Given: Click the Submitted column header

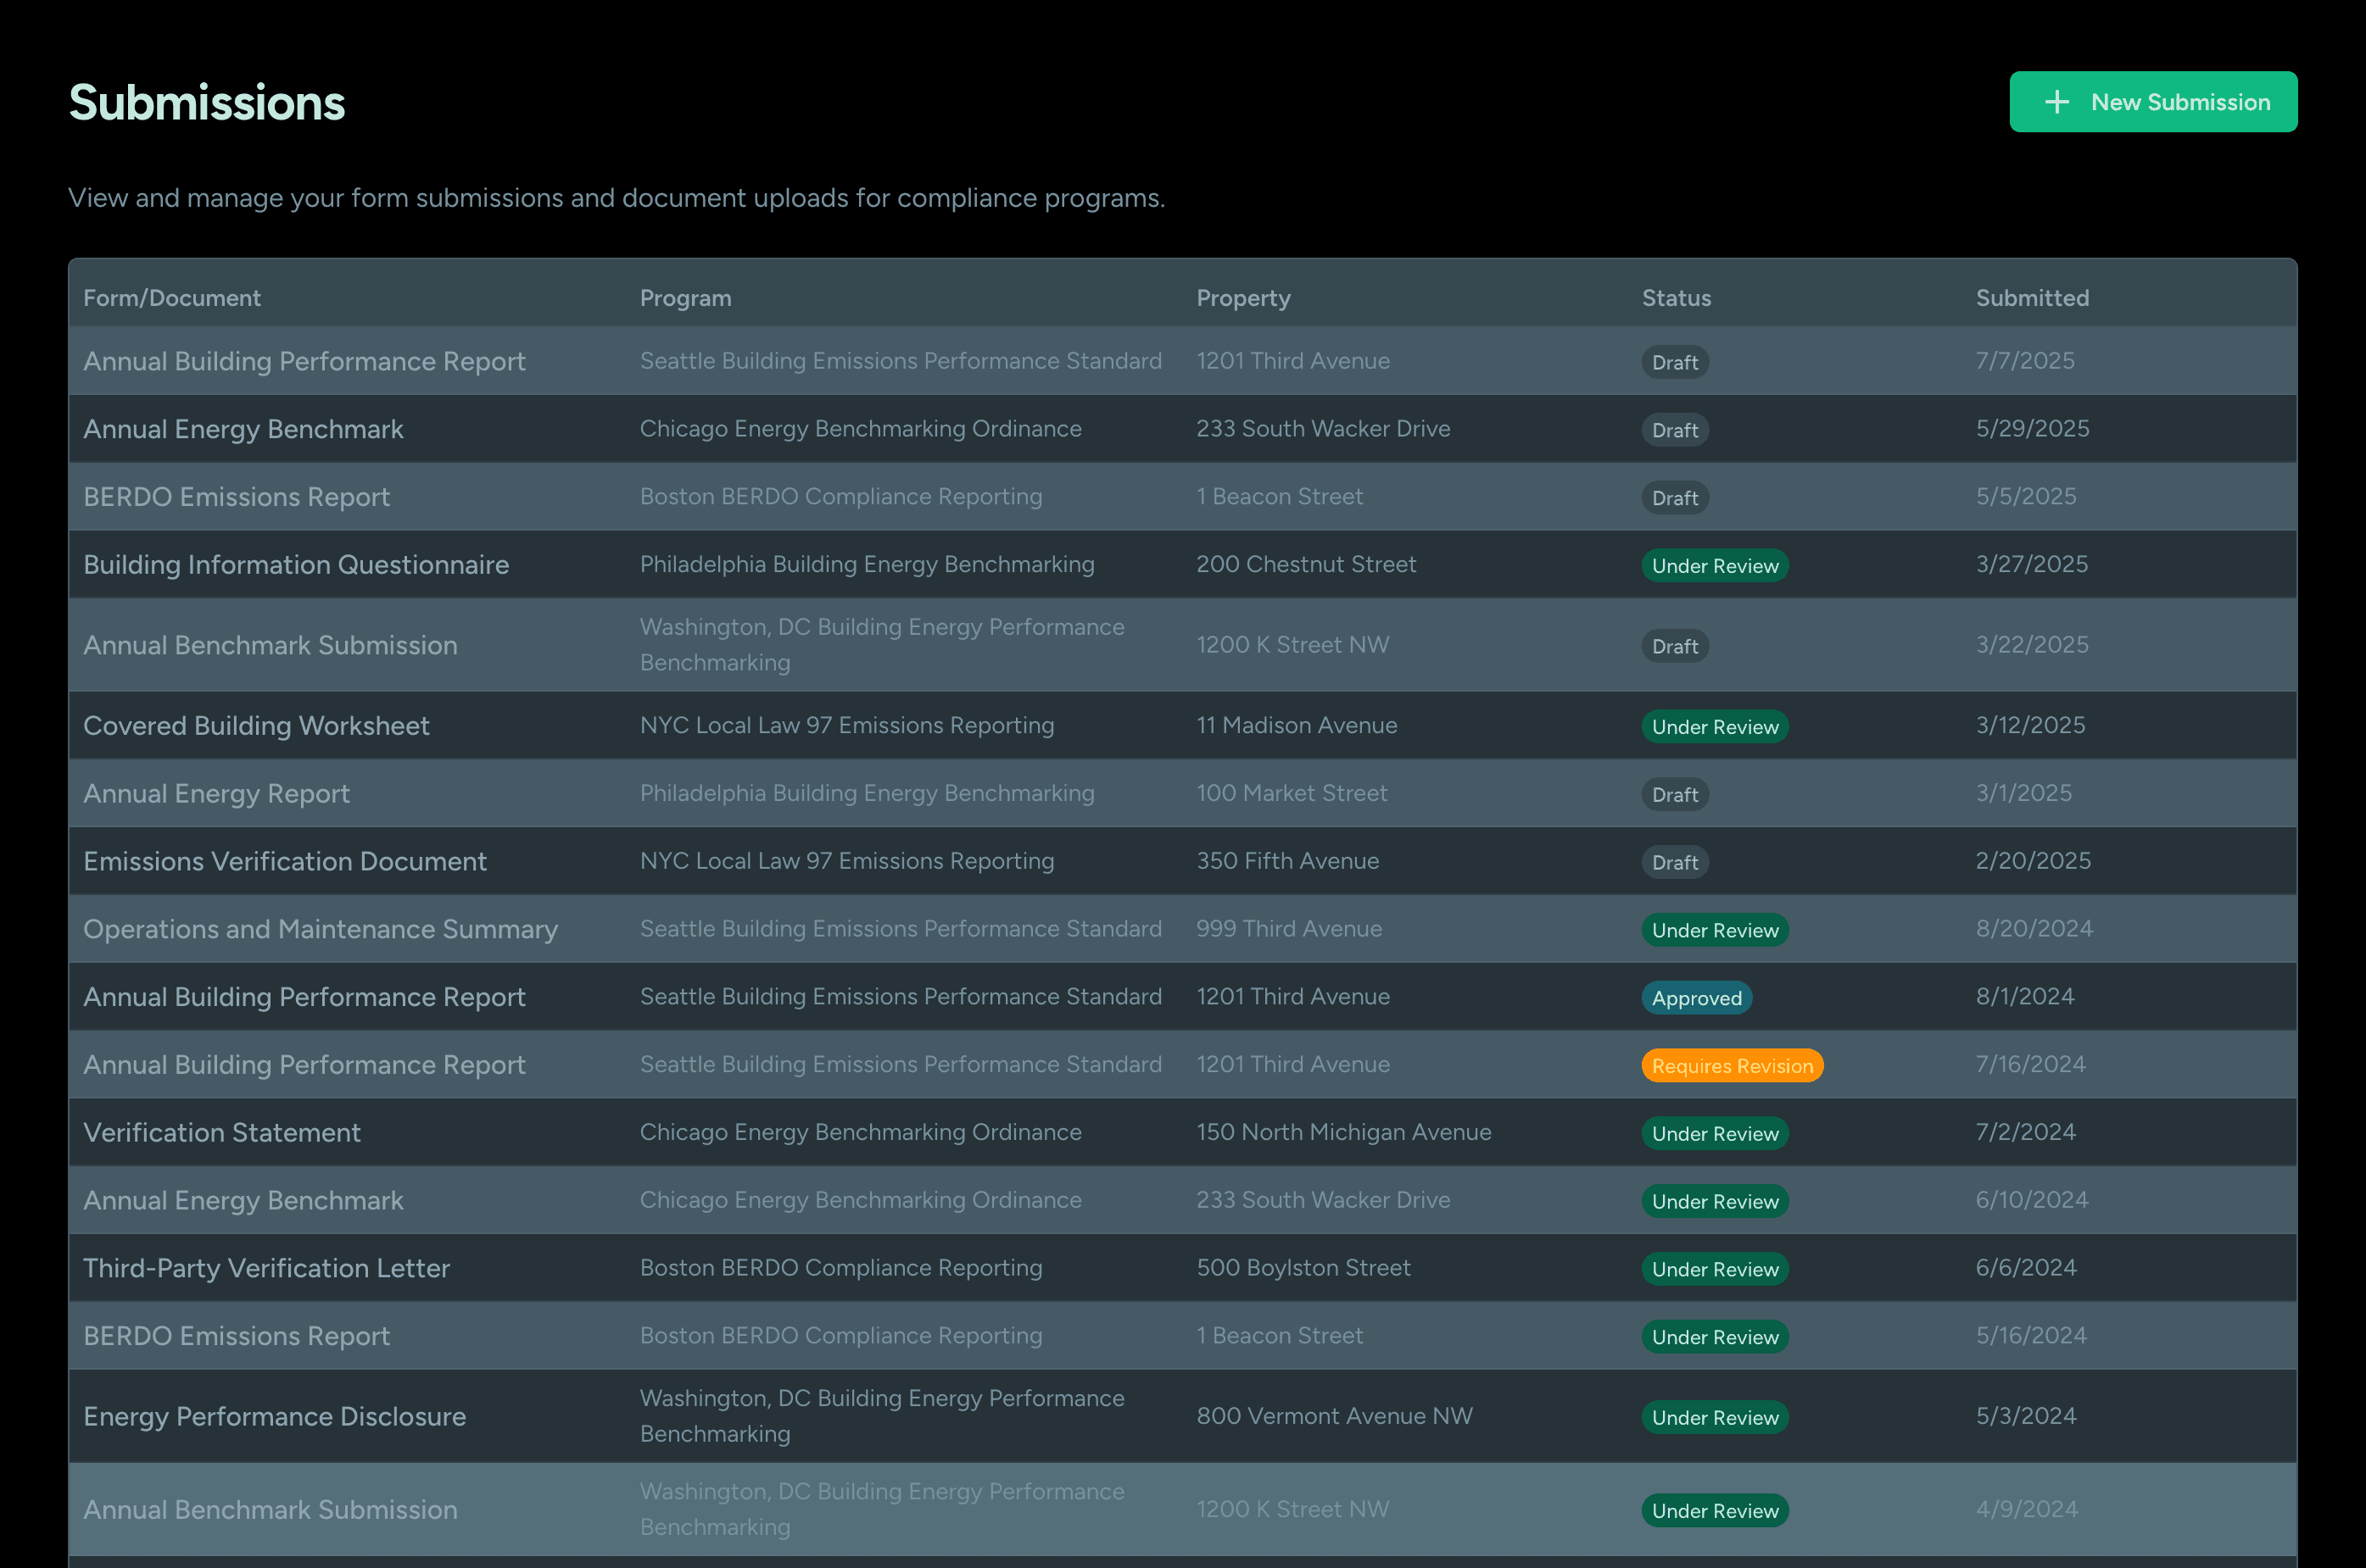Looking at the screenshot, I should [2031, 298].
